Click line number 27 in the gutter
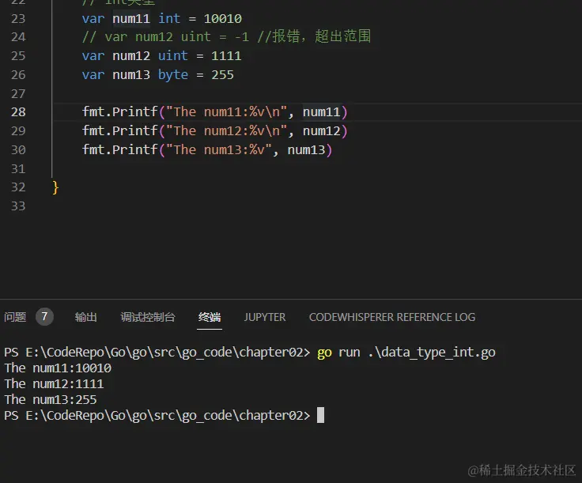This screenshot has width=582, height=483. [x=18, y=94]
